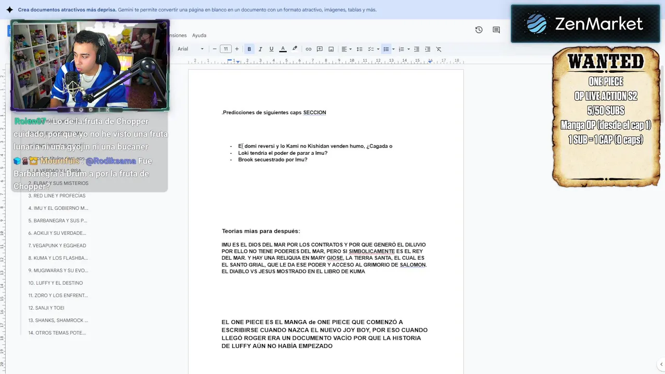Select outline item ZORO Y LOS ENFRENT...
The height and width of the screenshot is (374, 665).
[58, 296]
